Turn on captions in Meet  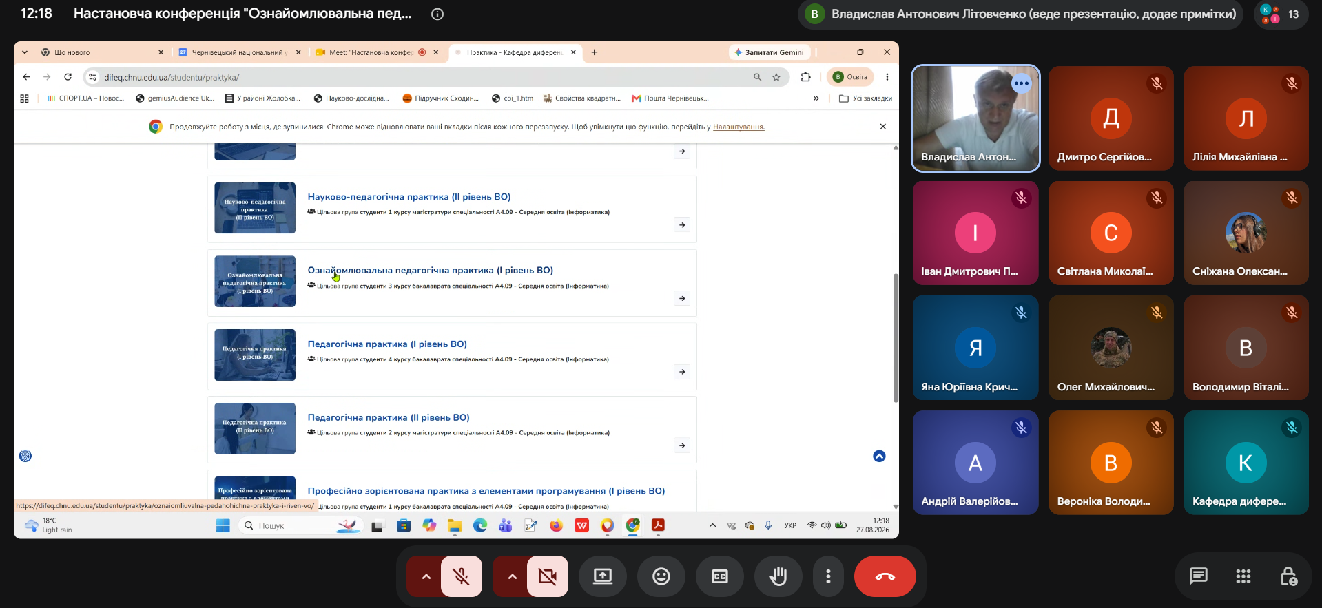pyautogui.click(x=720, y=576)
